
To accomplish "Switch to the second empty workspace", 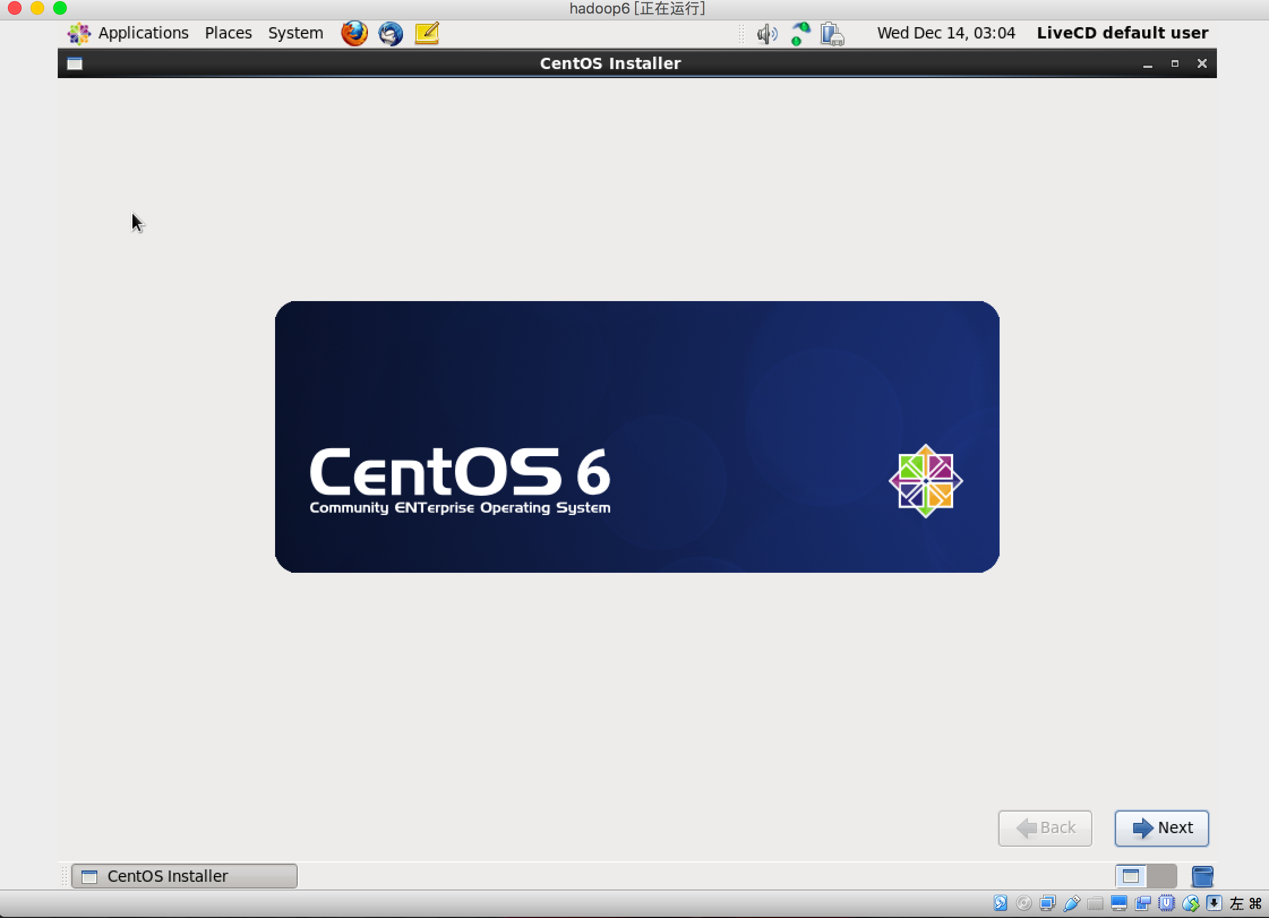I will coord(1161,876).
